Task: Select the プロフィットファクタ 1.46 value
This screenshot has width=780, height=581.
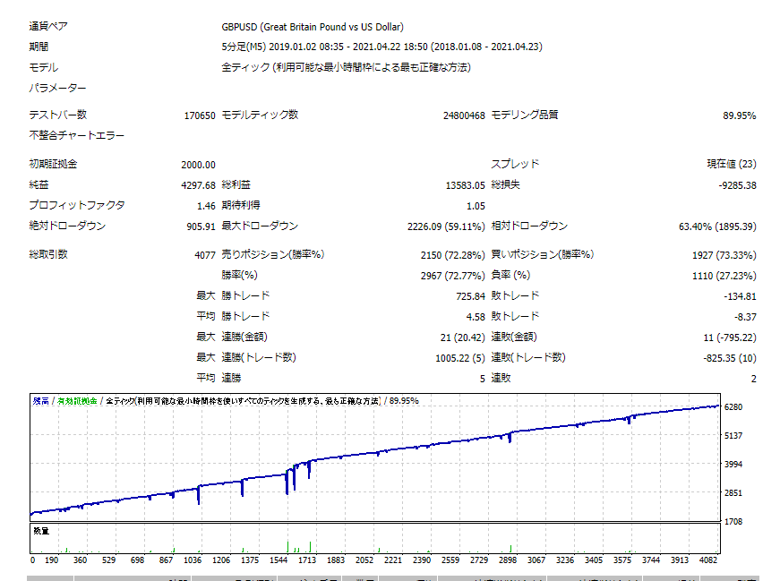Action: 205,206
